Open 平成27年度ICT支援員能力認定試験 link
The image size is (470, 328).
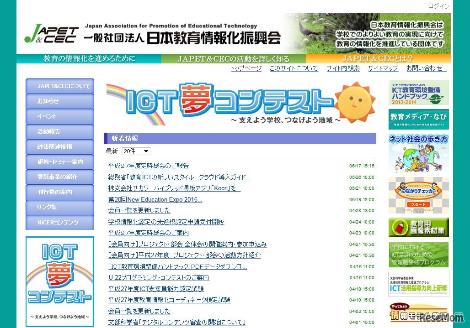pyautogui.click(x=156, y=289)
